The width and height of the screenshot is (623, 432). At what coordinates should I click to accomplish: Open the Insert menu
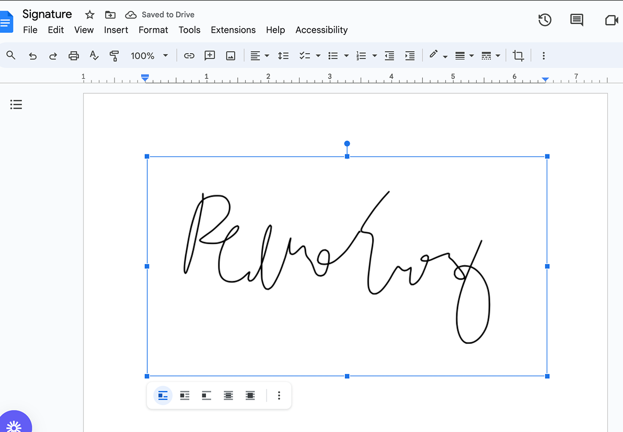tap(116, 30)
